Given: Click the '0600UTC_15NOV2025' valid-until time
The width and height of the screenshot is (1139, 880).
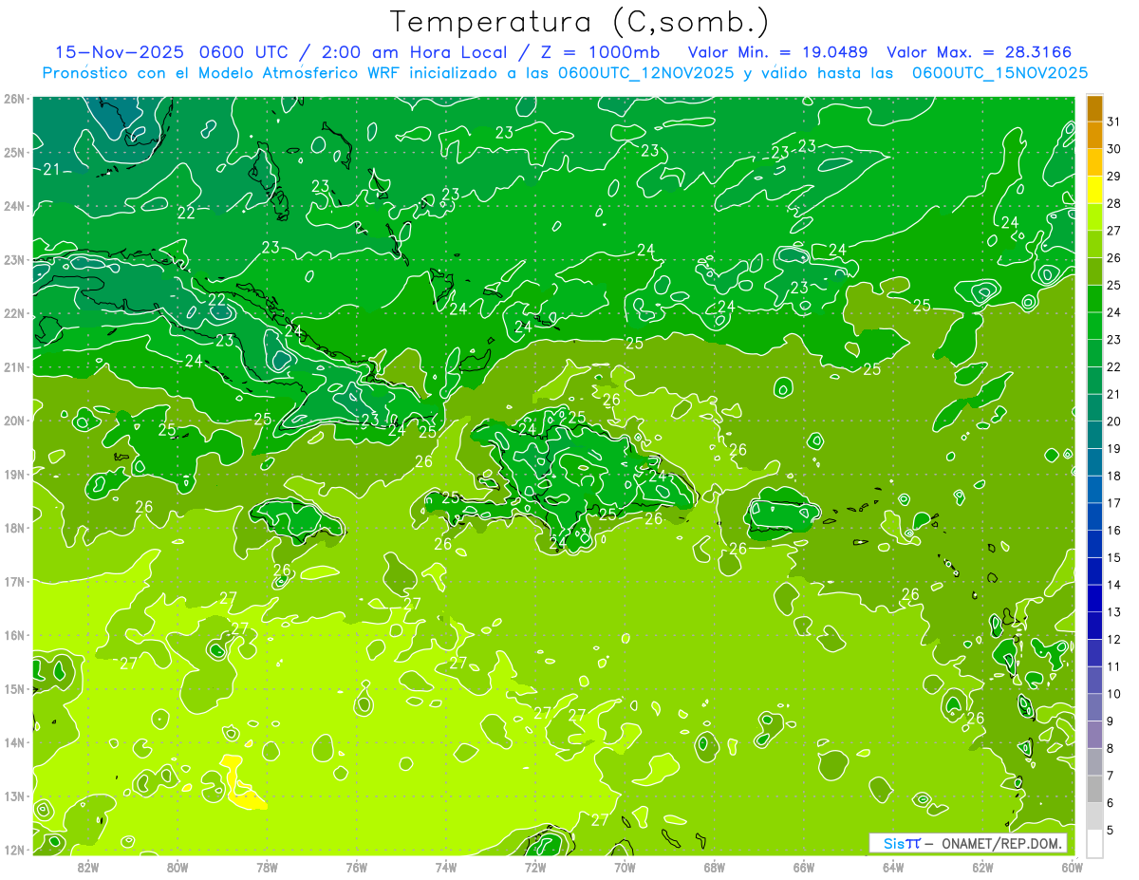Looking at the screenshot, I should (999, 73).
